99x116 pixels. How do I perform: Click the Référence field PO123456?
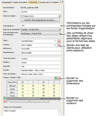(x=41, y=49)
